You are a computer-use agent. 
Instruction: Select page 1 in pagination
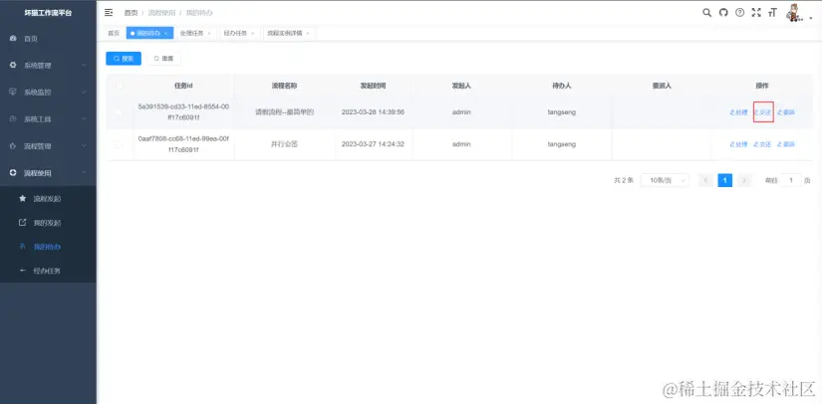coord(725,180)
